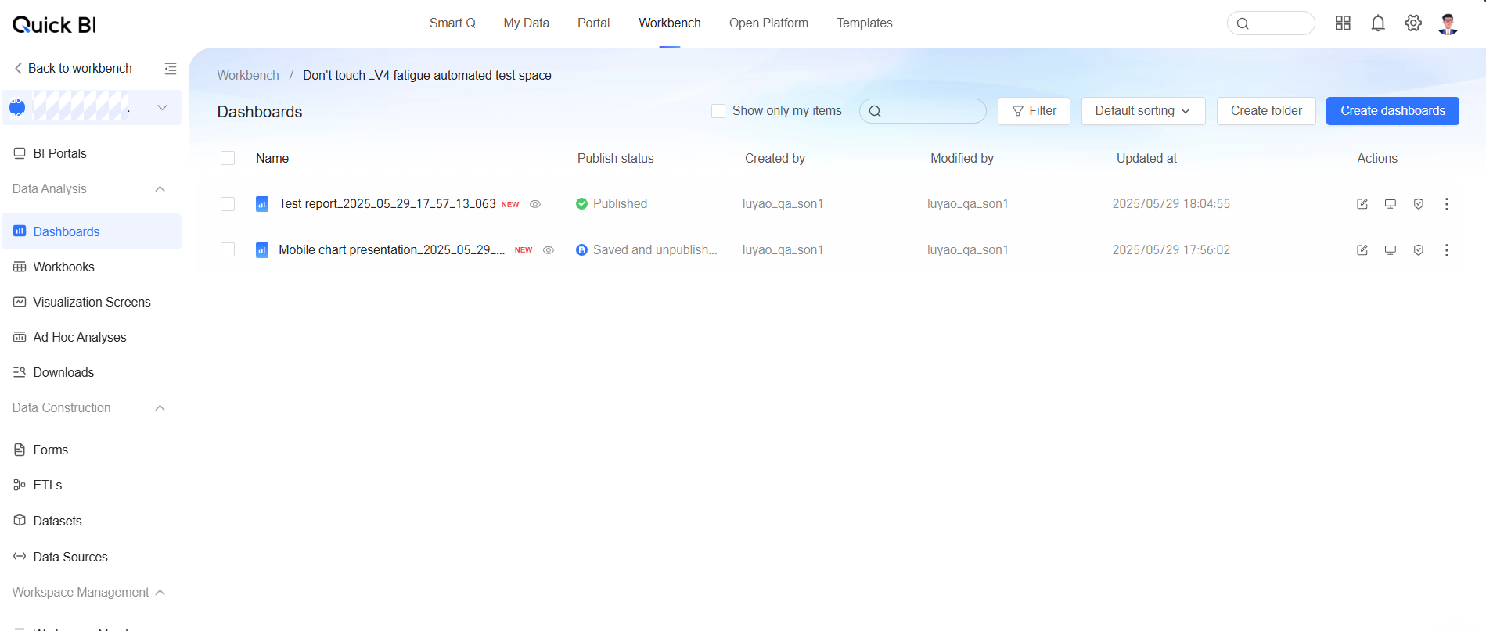Select the Mobile chart presentation row checkbox
The image size is (1486, 631).
click(x=228, y=250)
